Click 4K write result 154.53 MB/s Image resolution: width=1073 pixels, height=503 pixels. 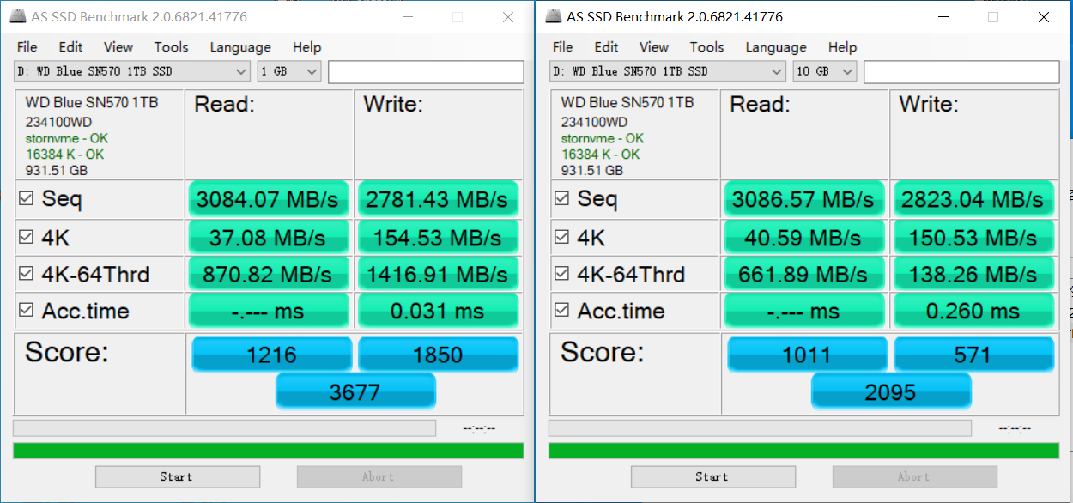pos(438,237)
